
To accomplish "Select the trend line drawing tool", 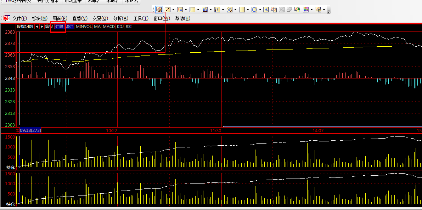I will pos(168,10).
